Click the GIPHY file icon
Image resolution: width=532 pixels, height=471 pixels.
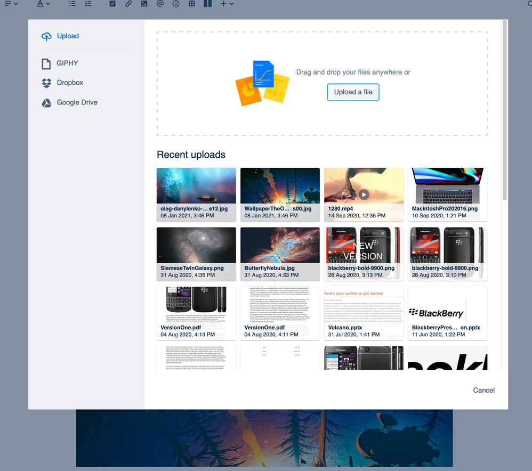coord(46,64)
